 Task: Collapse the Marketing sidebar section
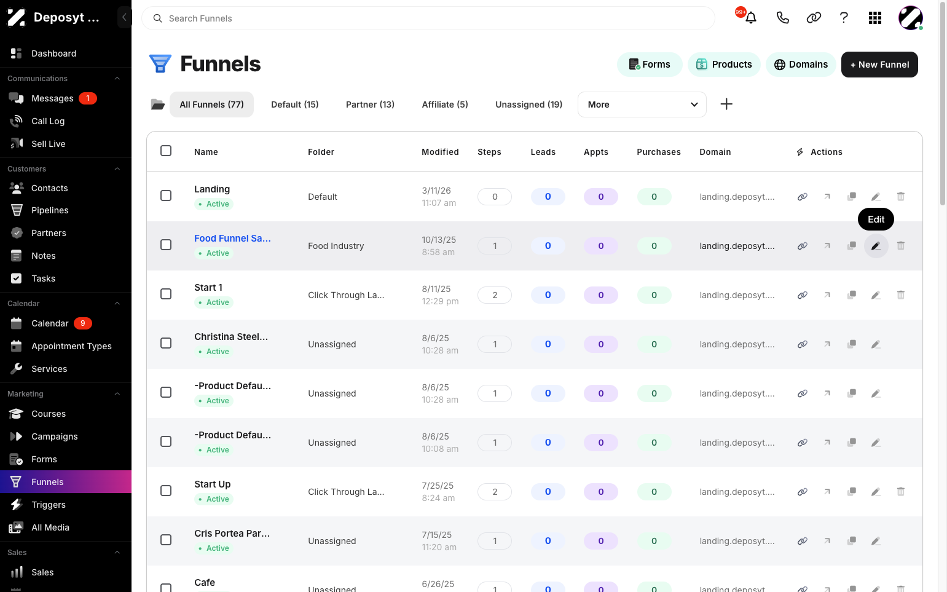click(x=117, y=394)
